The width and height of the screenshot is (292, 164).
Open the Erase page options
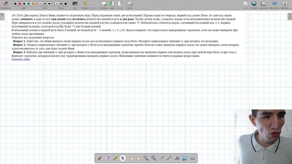130,4
